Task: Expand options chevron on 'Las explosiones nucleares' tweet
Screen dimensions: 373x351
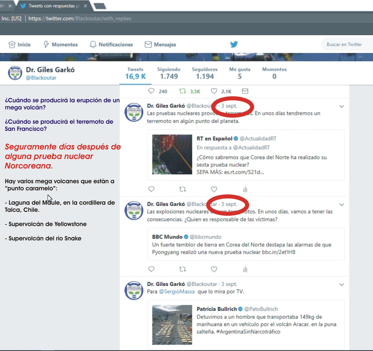Action: tap(342, 205)
